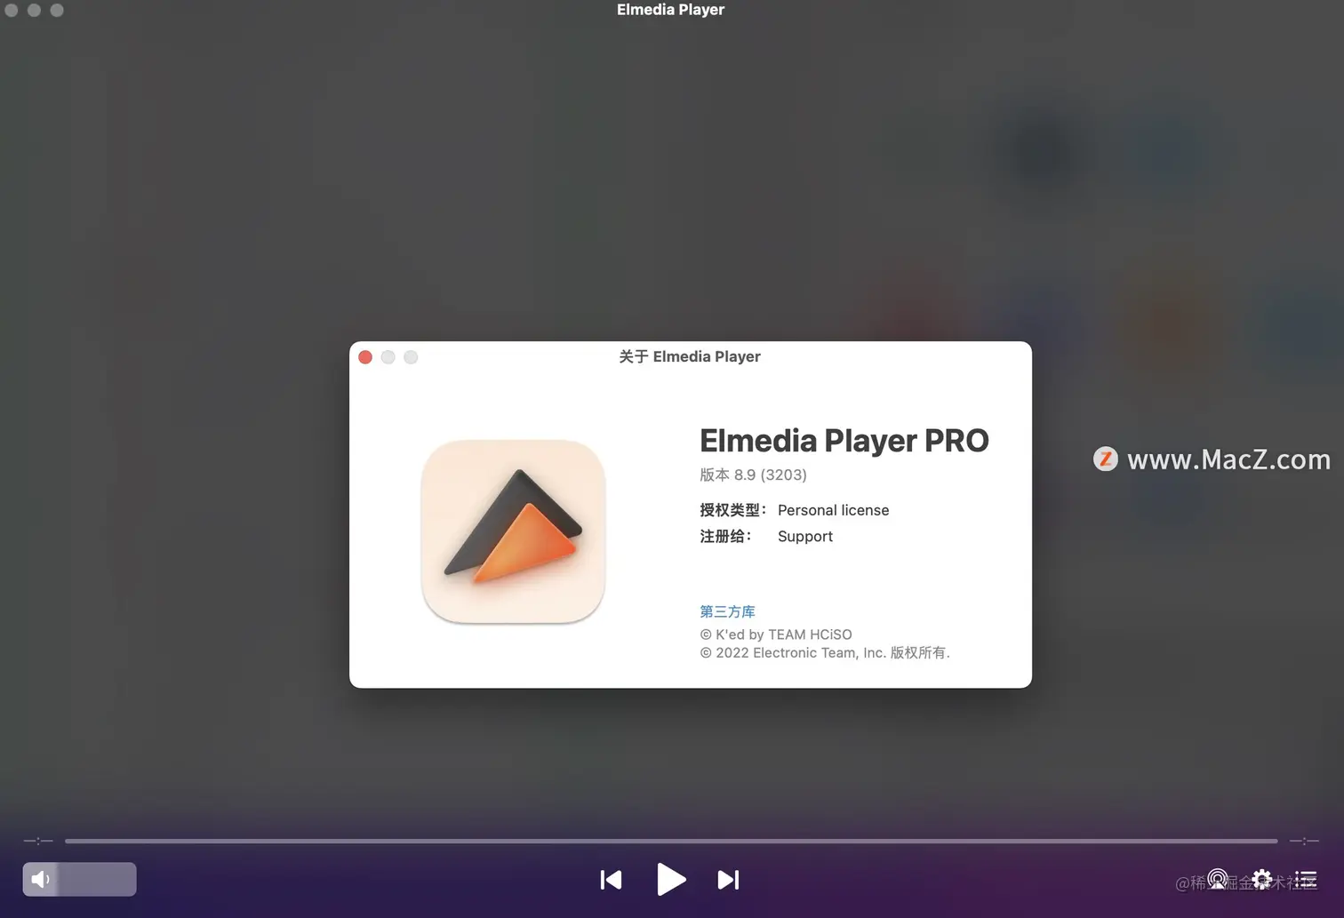Click the Elmedia Player PRO heading
The height and width of the screenshot is (918, 1344).
[844, 441]
